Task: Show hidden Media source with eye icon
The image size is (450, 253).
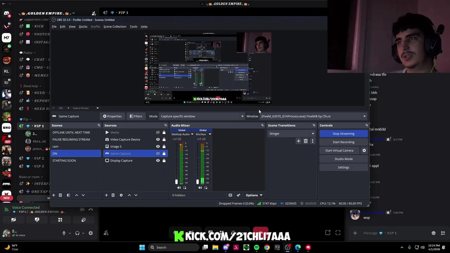Action: click(158, 132)
